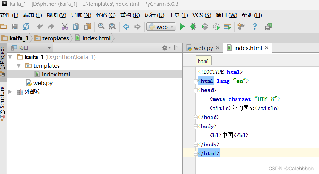This screenshot has height=174, width=319.
Task: Open the 窗口 (W) menu
Action: tap(227, 15)
